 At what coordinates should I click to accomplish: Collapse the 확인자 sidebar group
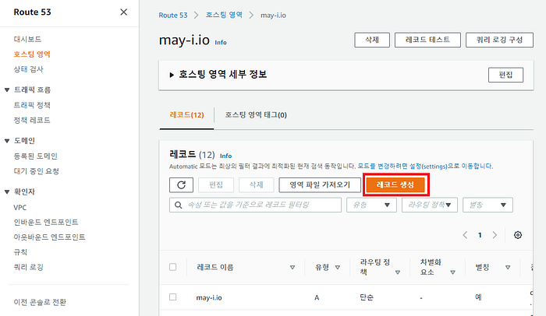[x=7, y=192]
